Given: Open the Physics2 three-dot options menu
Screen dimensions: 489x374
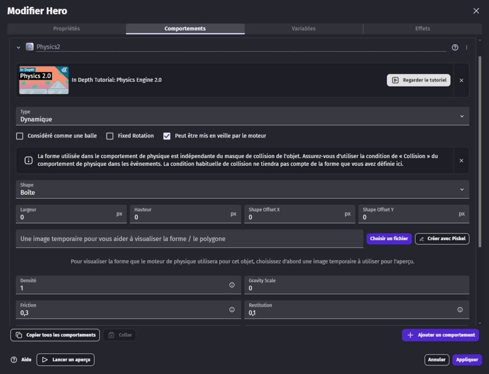Looking at the screenshot, I should tap(467, 47).
